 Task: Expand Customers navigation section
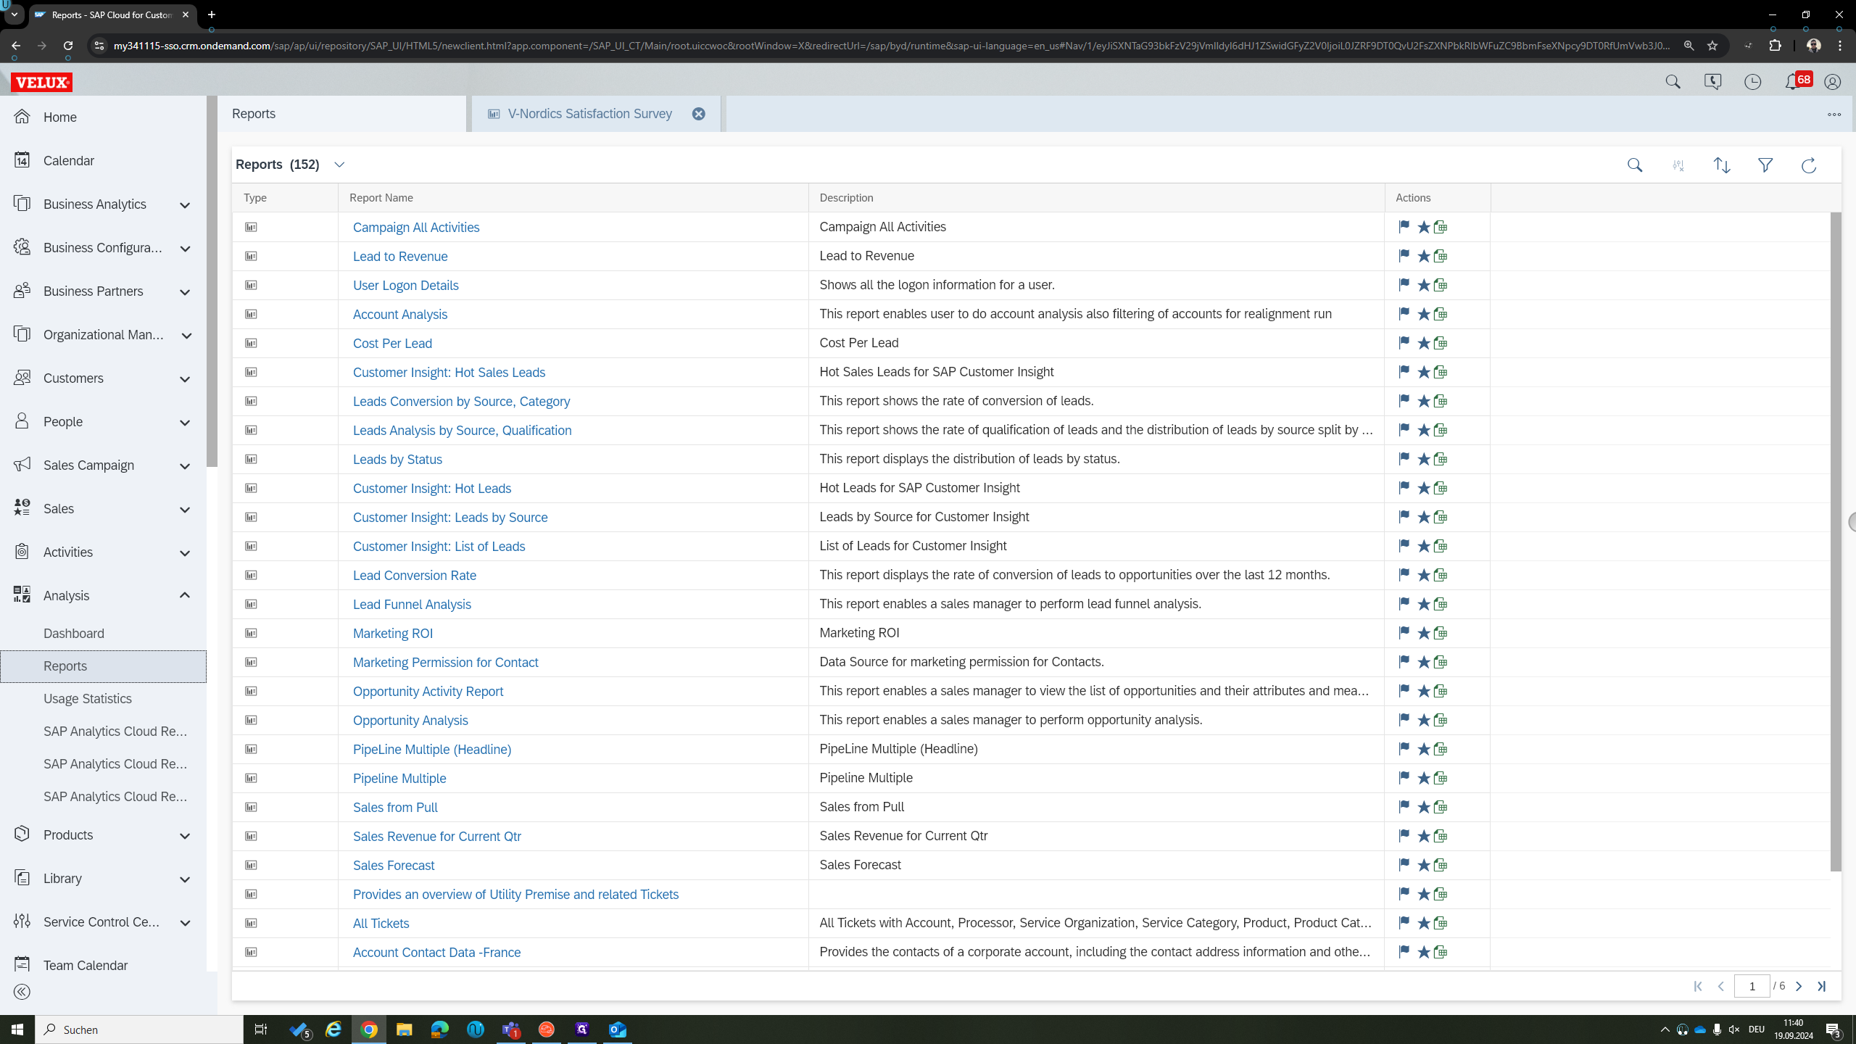pyautogui.click(x=185, y=379)
